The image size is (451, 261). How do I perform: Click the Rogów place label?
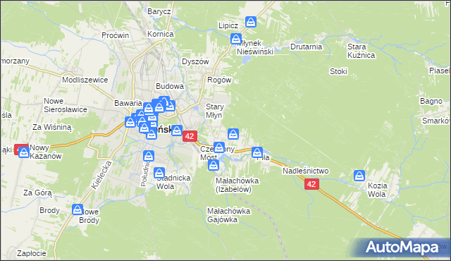[219, 80]
